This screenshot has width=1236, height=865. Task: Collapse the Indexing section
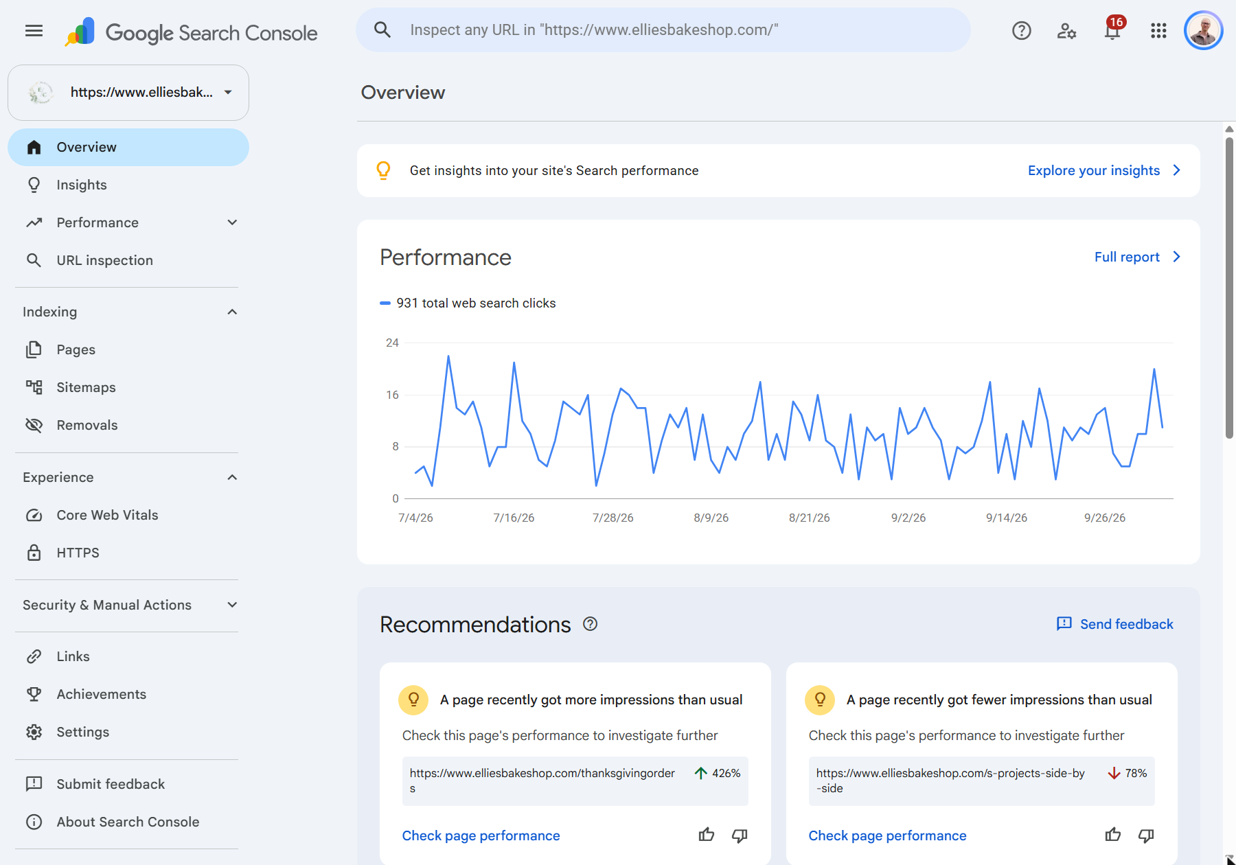click(232, 312)
